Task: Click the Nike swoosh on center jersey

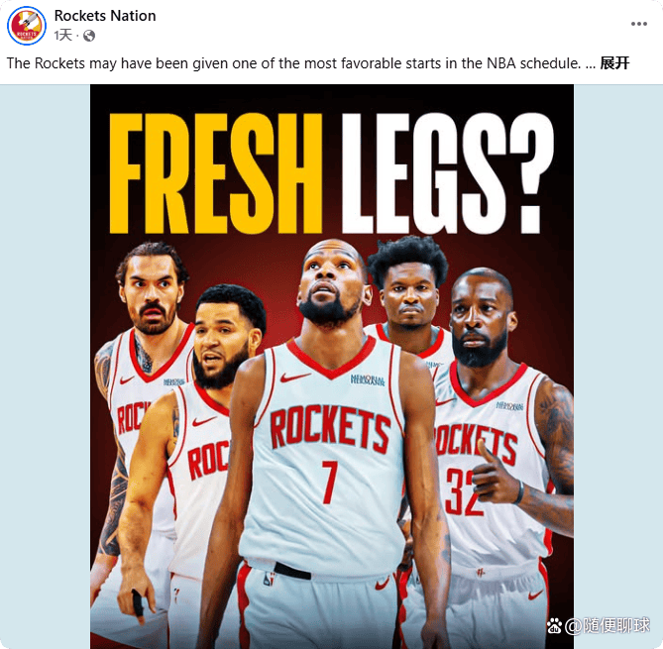Action: click(x=294, y=377)
